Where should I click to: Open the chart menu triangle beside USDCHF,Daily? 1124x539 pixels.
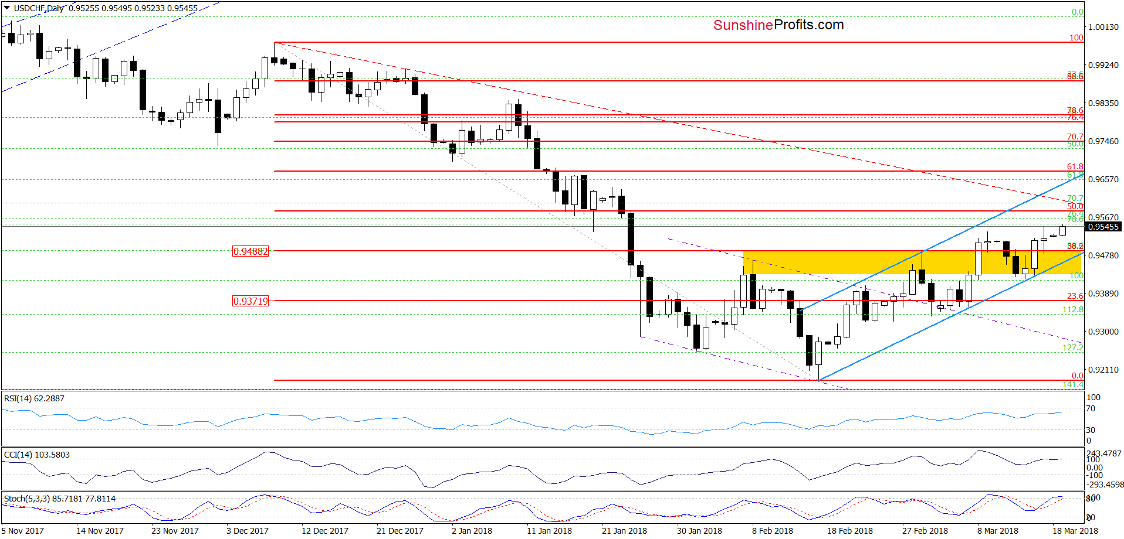7,8
